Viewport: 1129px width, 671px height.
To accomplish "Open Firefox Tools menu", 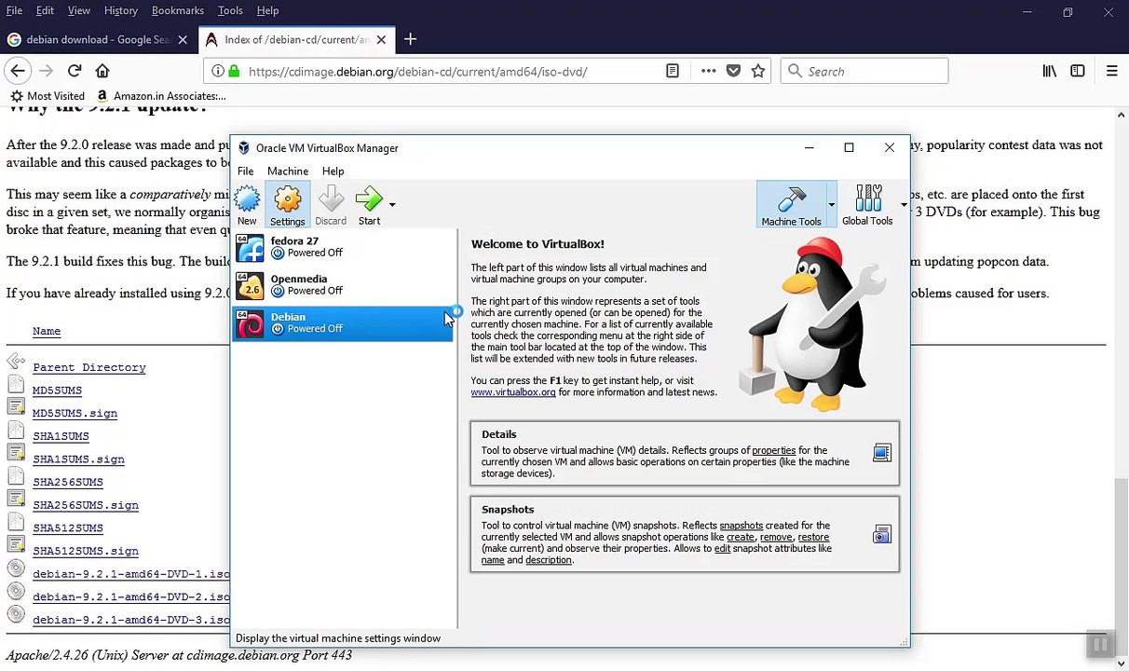I will [x=230, y=10].
